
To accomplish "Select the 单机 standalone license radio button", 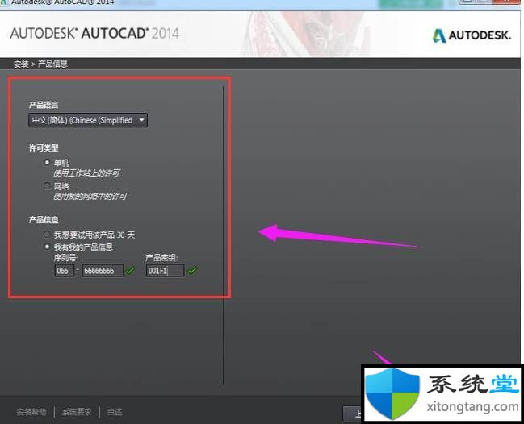I will (47, 163).
